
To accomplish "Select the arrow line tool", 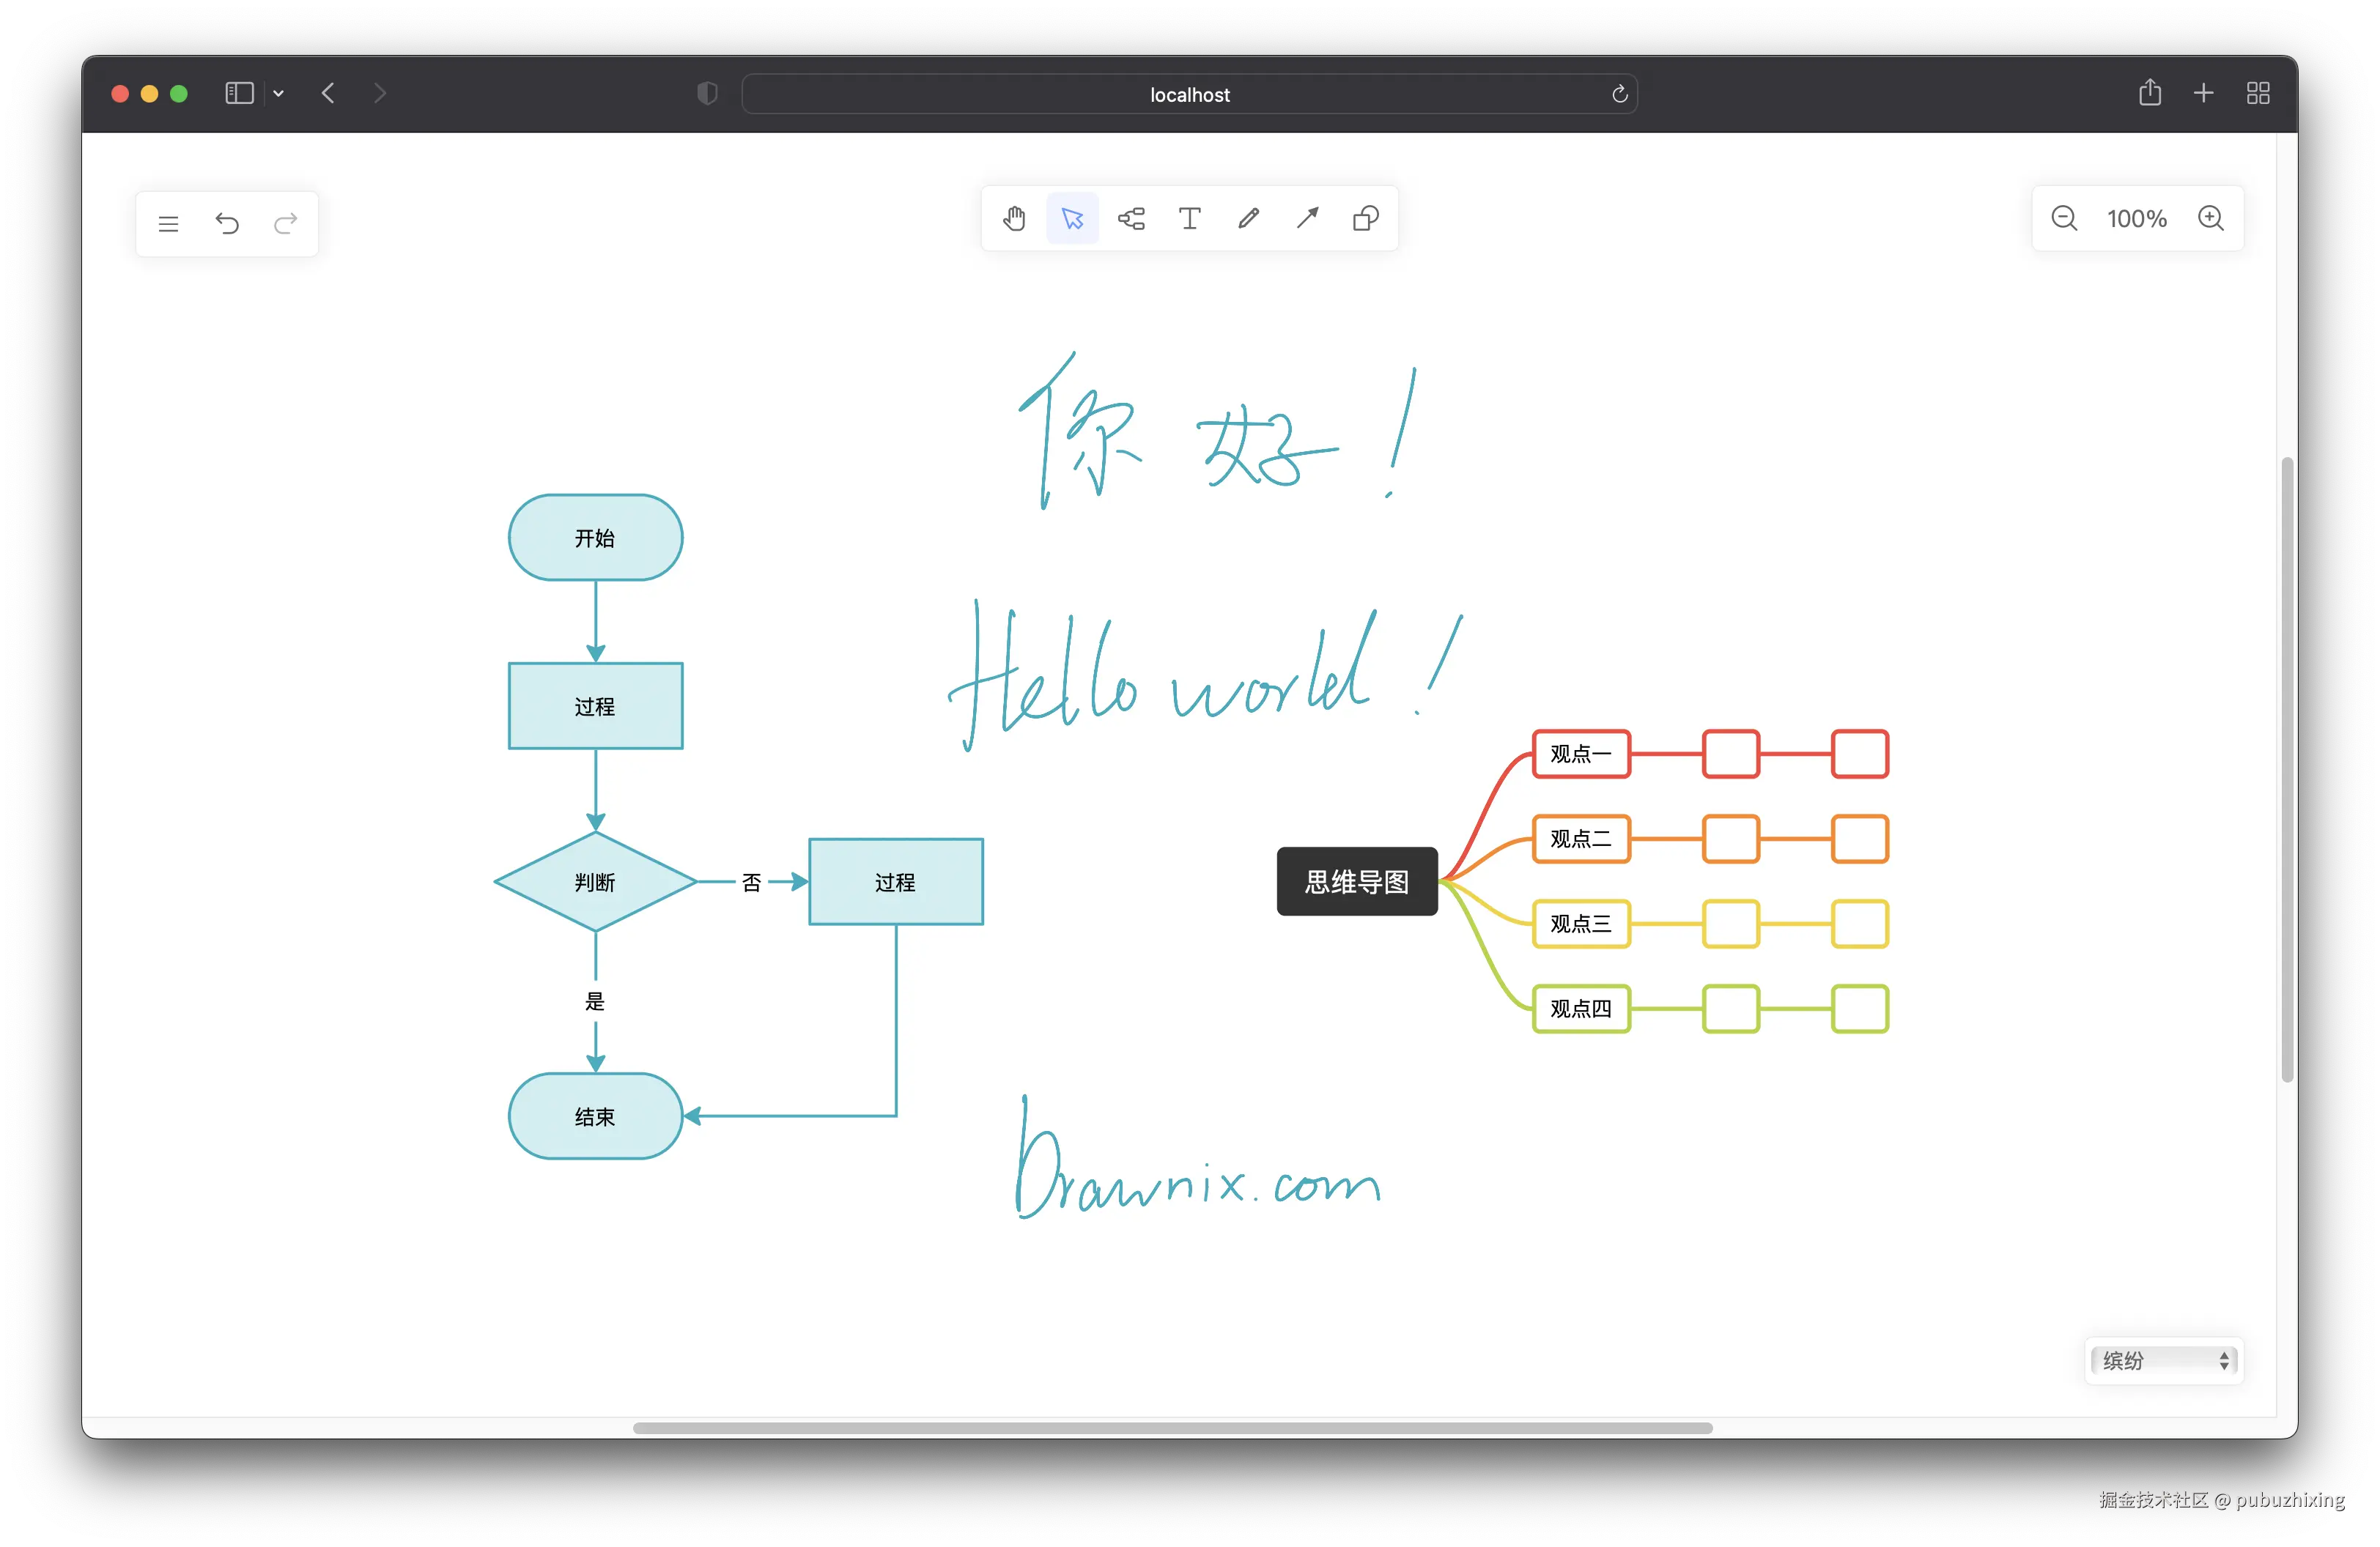I will [x=1307, y=219].
